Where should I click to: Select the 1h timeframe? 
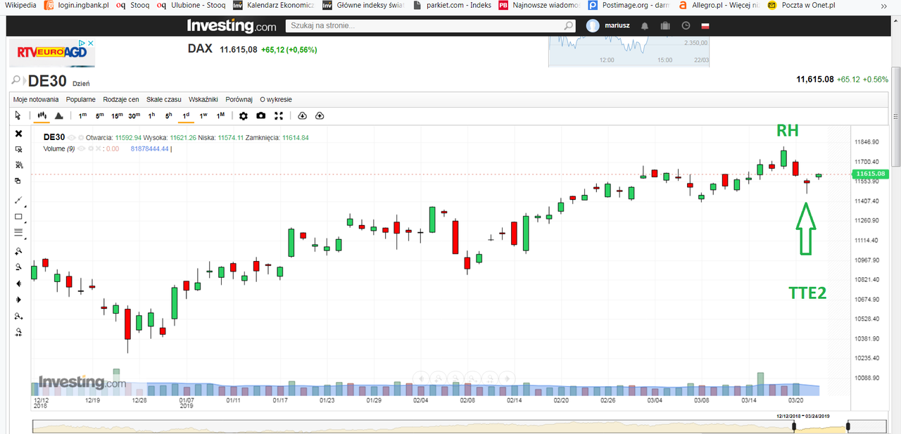(151, 115)
